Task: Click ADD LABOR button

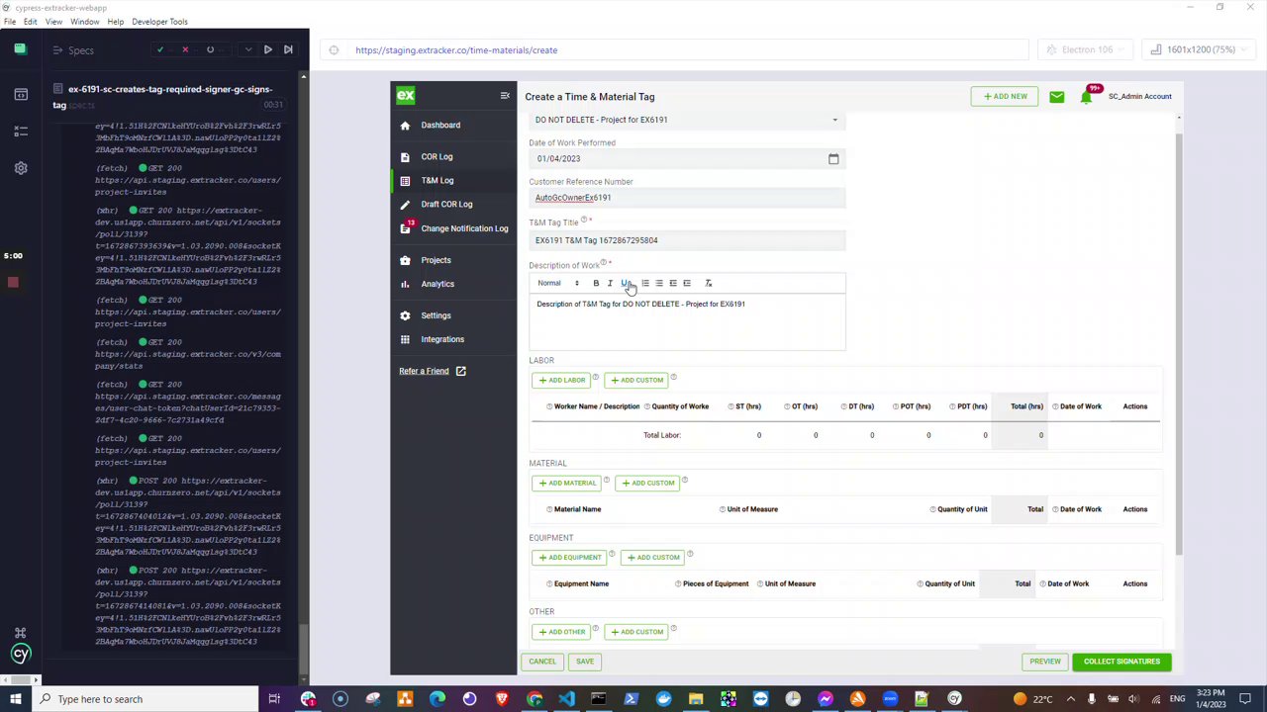Action: 562,380
